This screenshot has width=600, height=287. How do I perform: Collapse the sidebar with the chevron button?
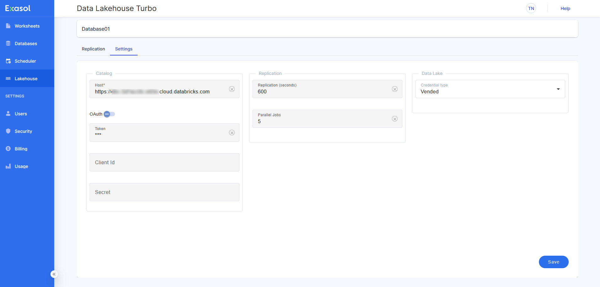click(x=54, y=274)
